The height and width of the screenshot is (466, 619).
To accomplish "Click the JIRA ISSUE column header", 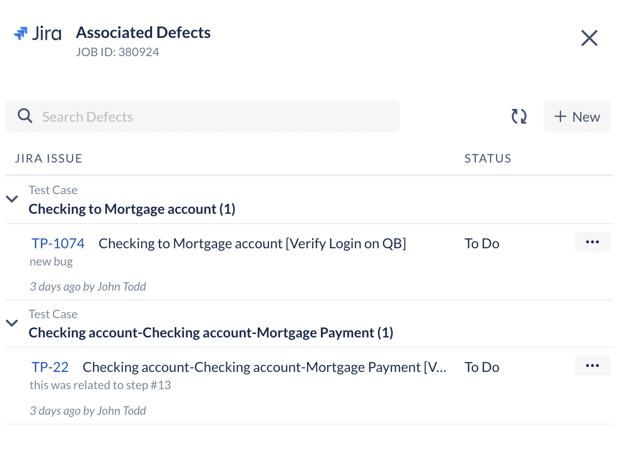I will [x=49, y=158].
